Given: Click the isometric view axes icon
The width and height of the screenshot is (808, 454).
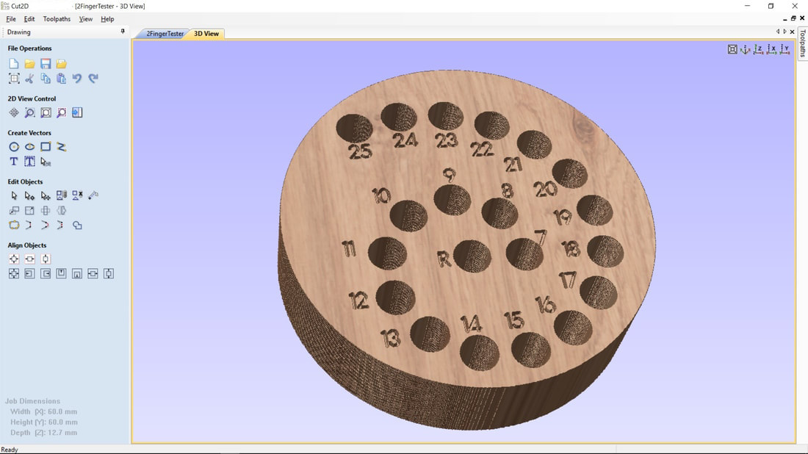Looking at the screenshot, I should [746, 49].
